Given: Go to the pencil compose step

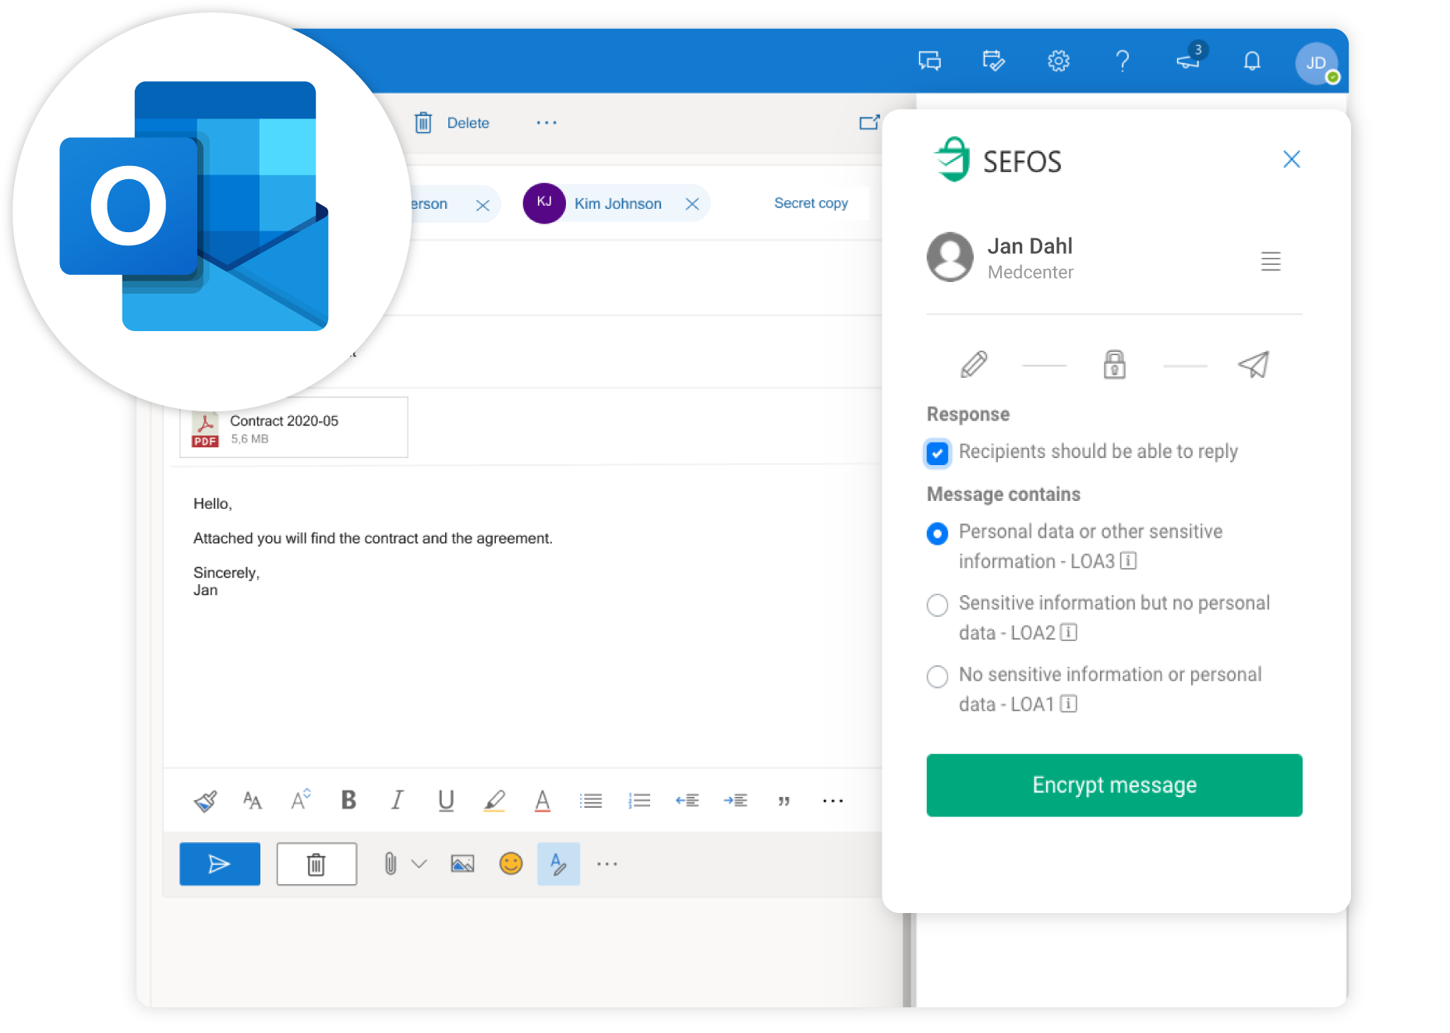Looking at the screenshot, I should [974, 365].
